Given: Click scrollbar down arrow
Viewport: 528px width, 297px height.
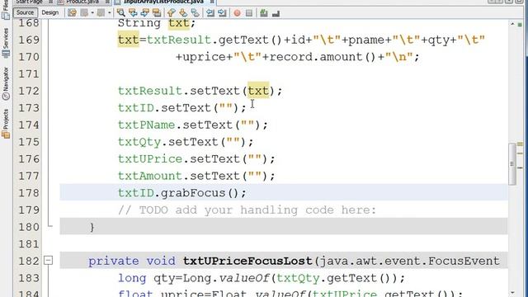Looking at the screenshot, I should pyautogui.click(x=512, y=294).
